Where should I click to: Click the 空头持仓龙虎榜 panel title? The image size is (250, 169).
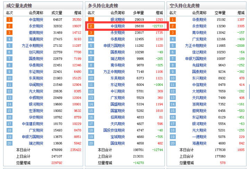point(185,6)
